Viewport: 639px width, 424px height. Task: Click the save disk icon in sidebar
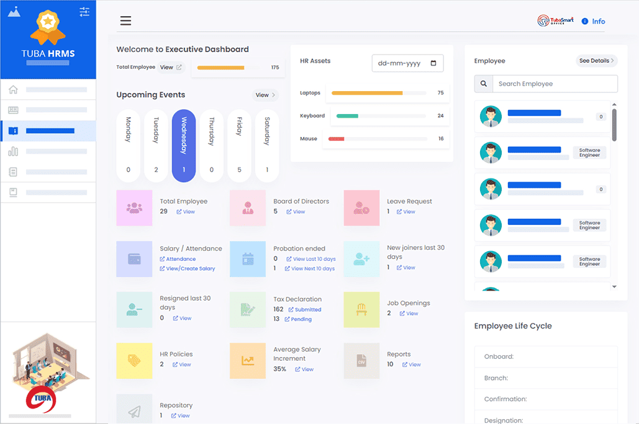pos(13,192)
